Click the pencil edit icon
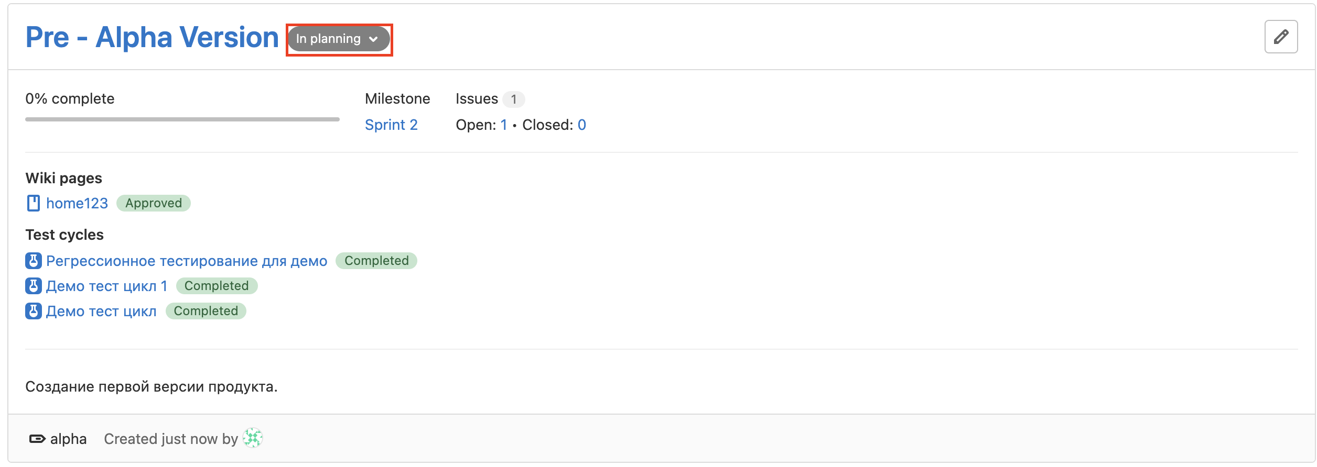1317x467 pixels. pos(1281,37)
